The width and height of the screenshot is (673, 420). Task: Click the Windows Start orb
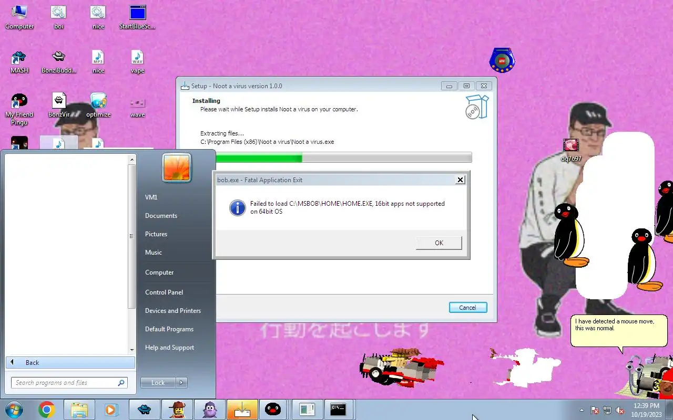coord(14,409)
